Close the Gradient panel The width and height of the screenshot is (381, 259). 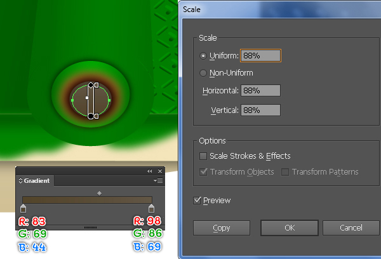(x=160, y=171)
